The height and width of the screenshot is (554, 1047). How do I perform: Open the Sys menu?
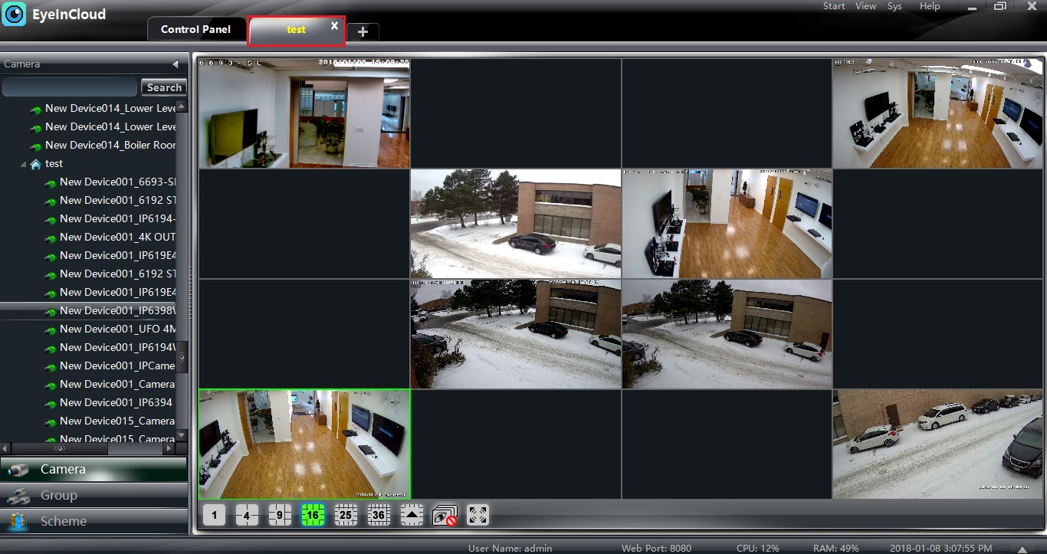point(894,6)
